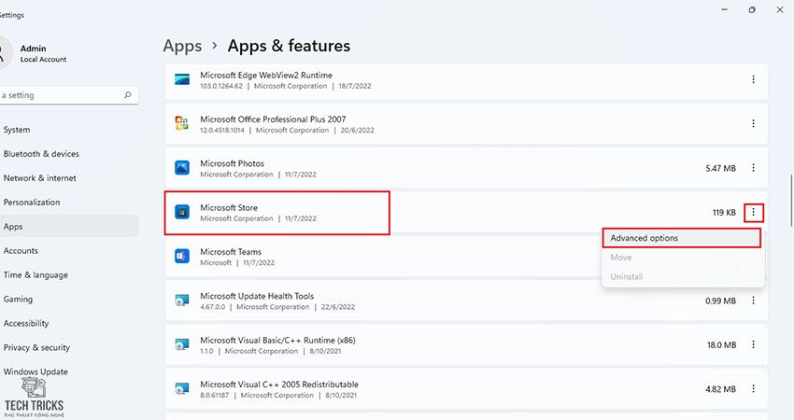Screen dimensions: 794x420
Task: Click version 12.0.4518.1014 text
Action: point(221,130)
